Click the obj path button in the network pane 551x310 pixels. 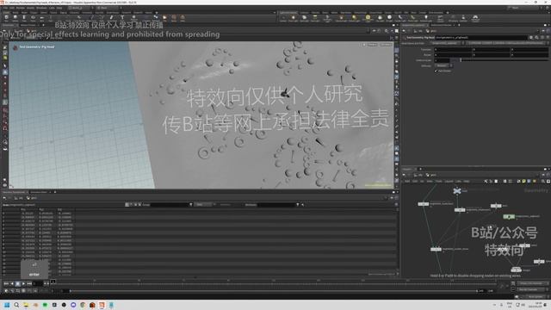click(x=418, y=175)
